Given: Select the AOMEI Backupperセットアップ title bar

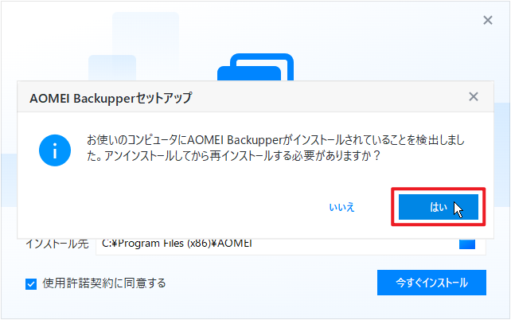Looking at the screenshot, I should click(255, 97).
